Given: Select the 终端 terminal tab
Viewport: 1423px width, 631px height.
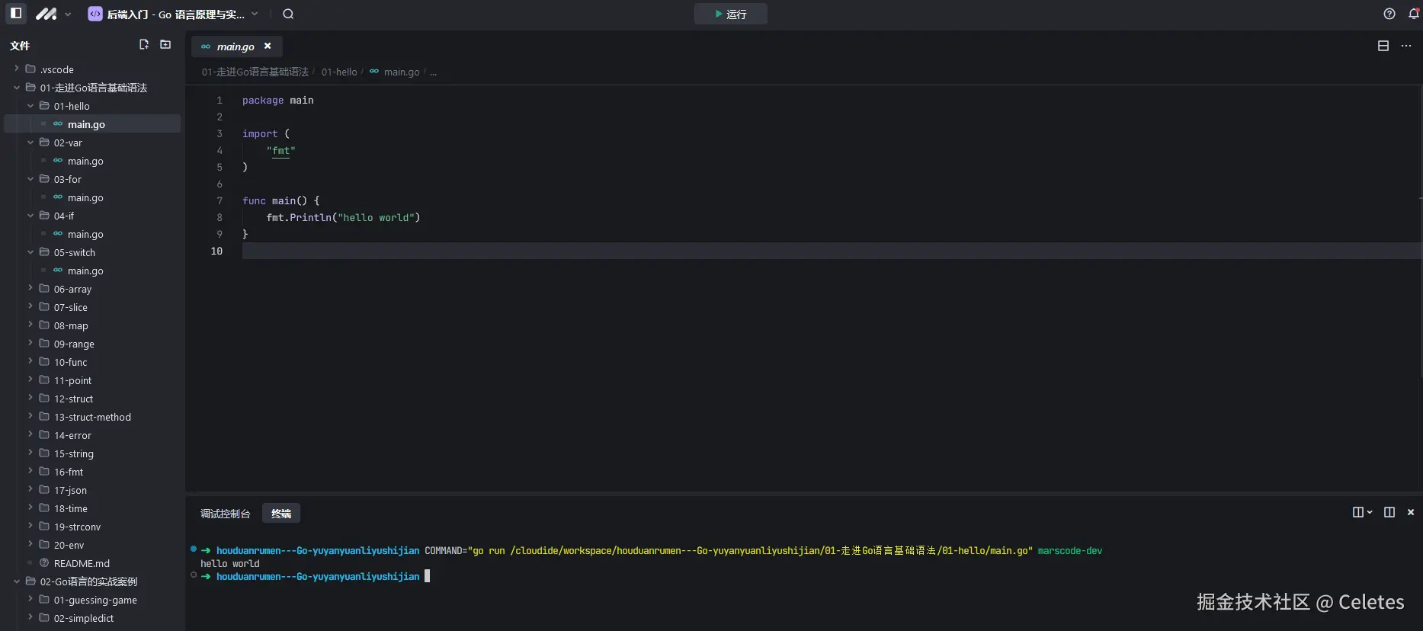Looking at the screenshot, I should [x=281, y=514].
